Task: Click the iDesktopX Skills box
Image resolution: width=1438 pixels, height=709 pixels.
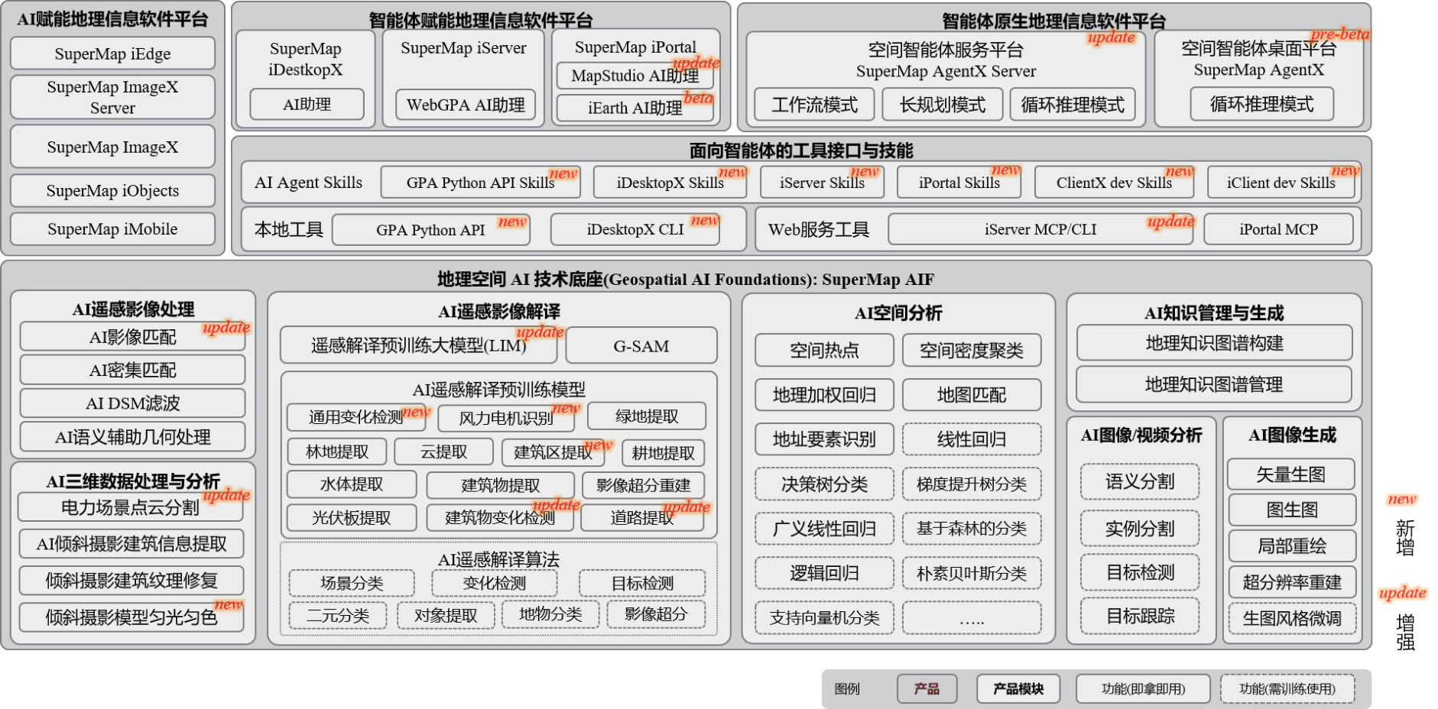Action: pyautogui.click(x=670, y=183)
